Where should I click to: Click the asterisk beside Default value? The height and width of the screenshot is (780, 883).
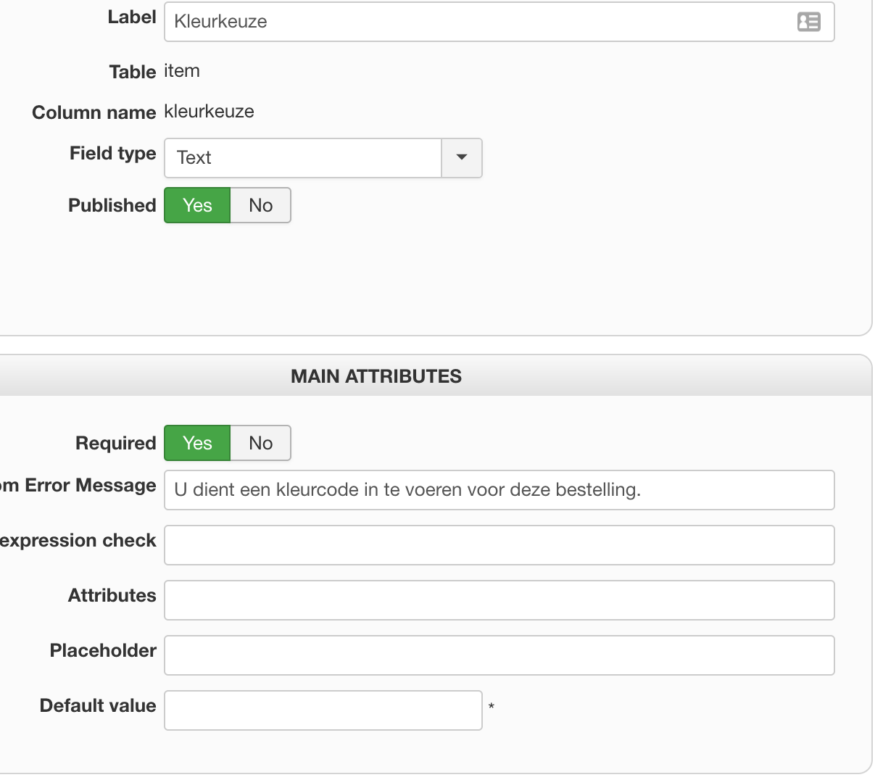492,708
